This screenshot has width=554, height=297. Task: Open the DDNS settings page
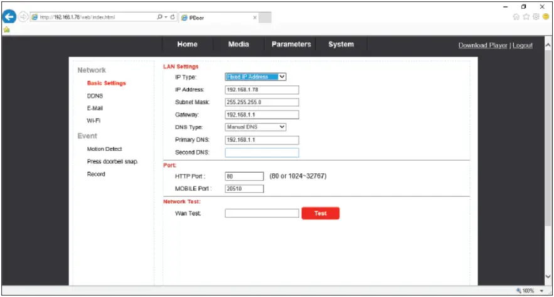pyautogui.click(x=95, y=96)
